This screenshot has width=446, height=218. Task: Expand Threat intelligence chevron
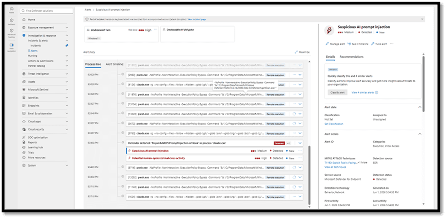67,74
